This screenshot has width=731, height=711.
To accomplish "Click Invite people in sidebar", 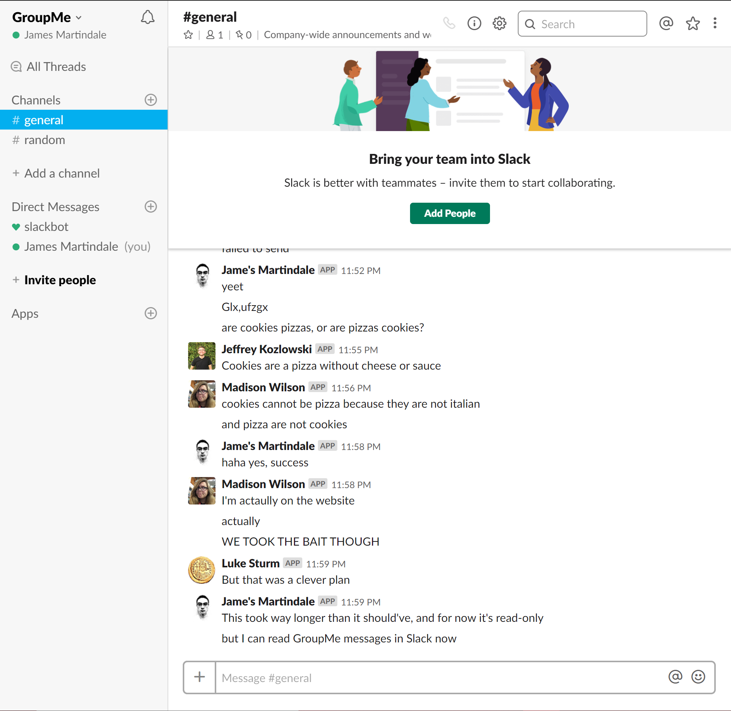I will 60,280.
